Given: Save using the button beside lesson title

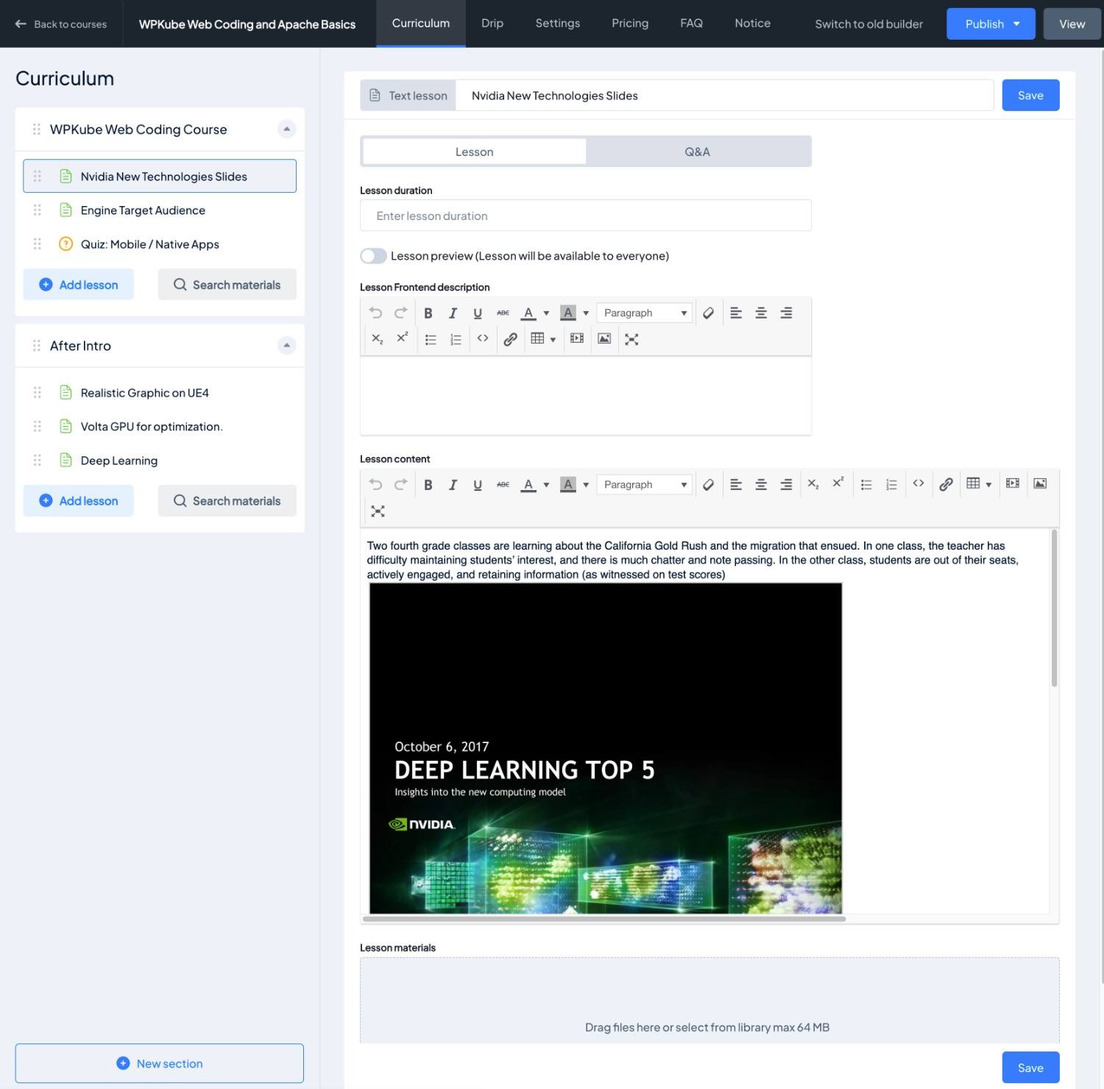Looking at the screenshot, I should (x=1030, y=95).
